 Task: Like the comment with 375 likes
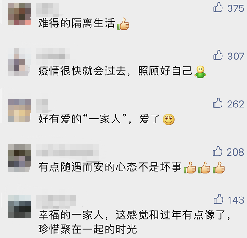click(x=218, y=7)
